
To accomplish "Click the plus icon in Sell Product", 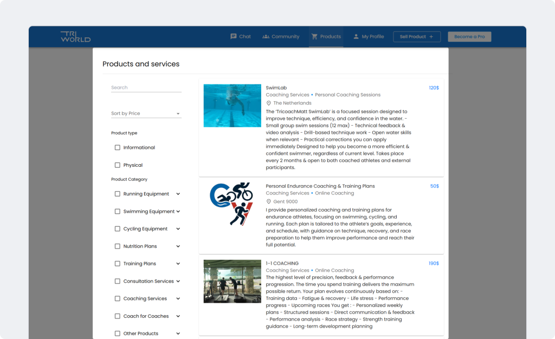I will pos(431,37).
